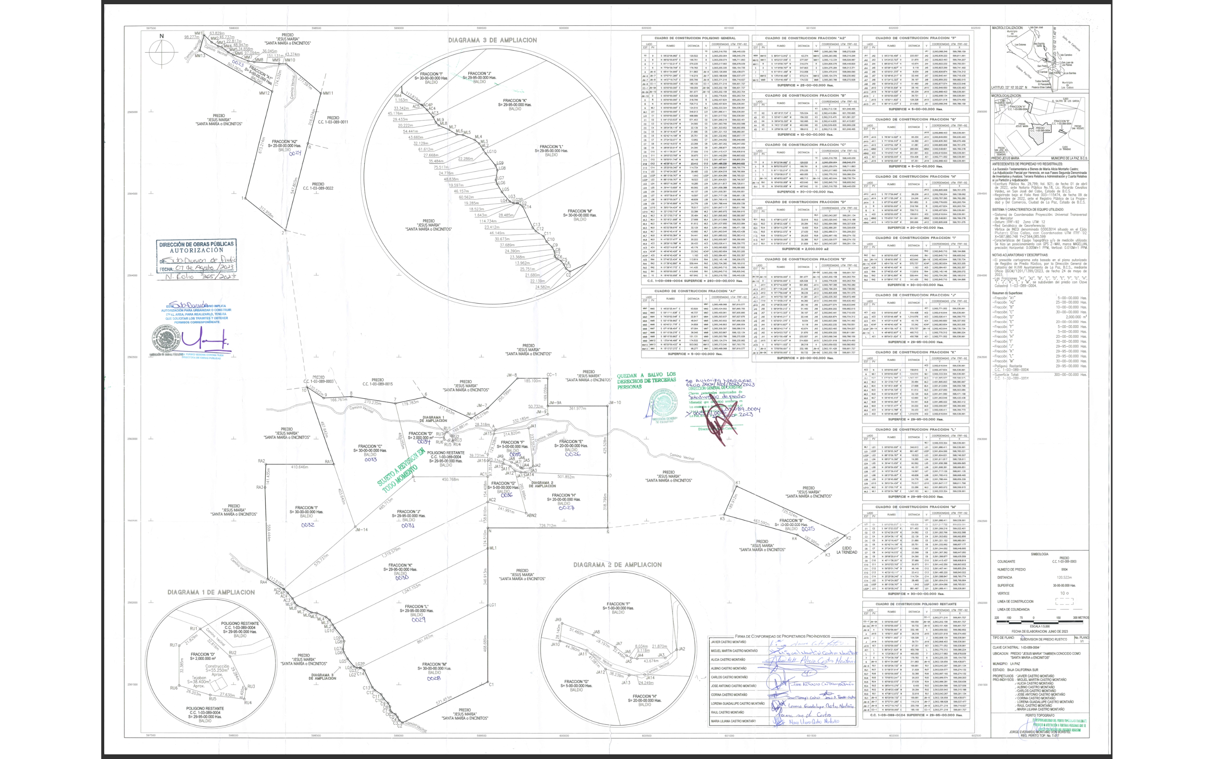Click the owners' conformity signatures table

[x=782, y=682]
